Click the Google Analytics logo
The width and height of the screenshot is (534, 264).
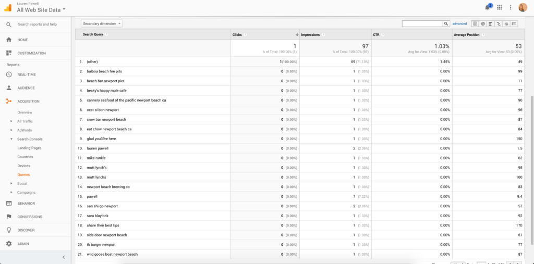8,7
